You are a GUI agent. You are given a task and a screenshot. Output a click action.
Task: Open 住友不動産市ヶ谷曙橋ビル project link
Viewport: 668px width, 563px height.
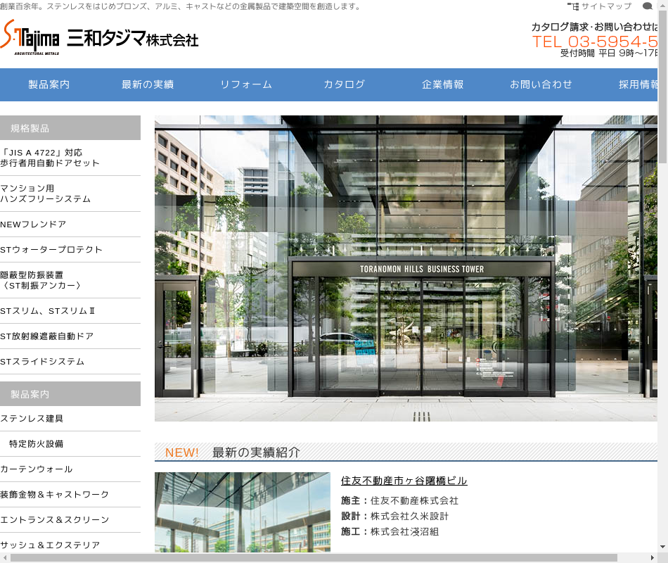[404, 481]
